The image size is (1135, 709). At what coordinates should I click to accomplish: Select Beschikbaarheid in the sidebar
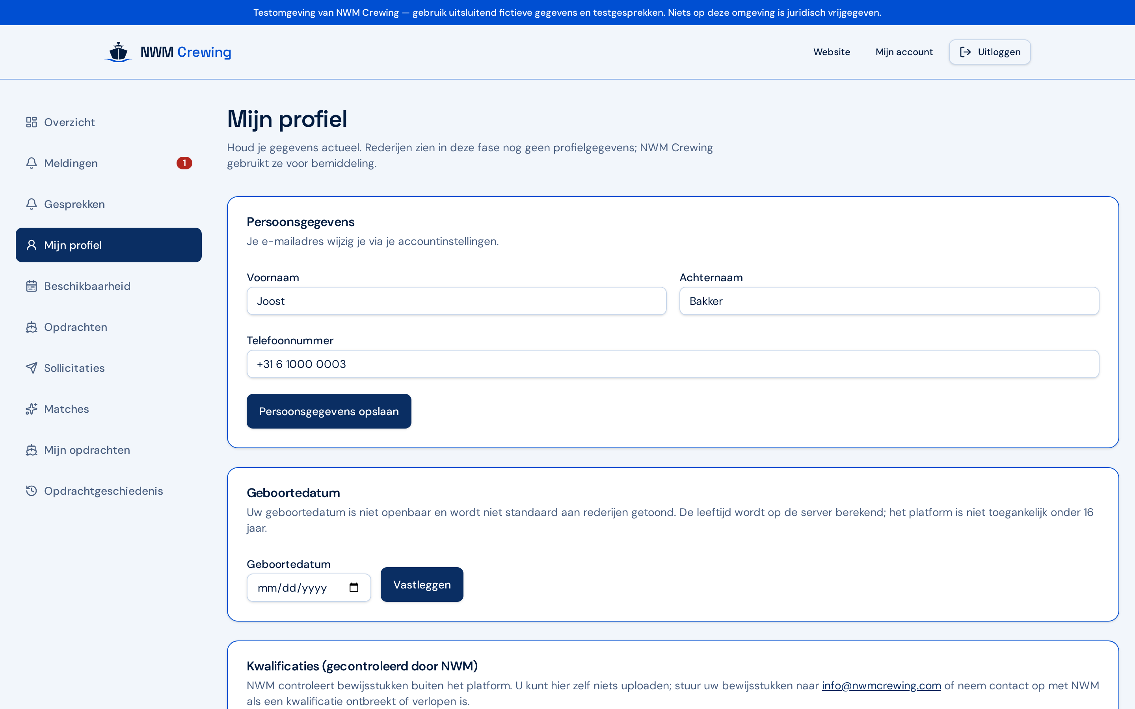click(x=109, y=286)
